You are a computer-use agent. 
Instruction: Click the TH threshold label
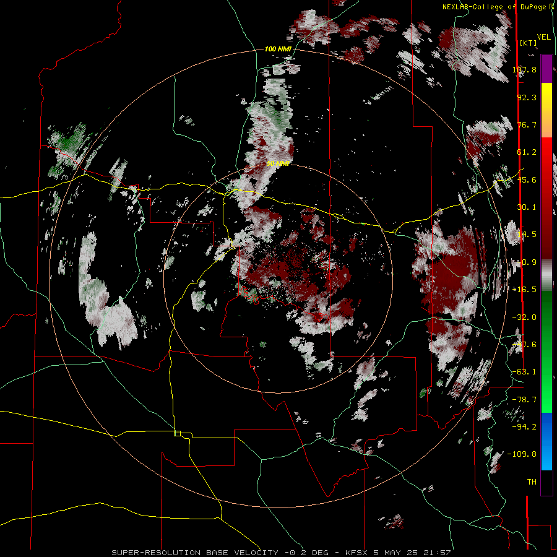tap(532, 482)
